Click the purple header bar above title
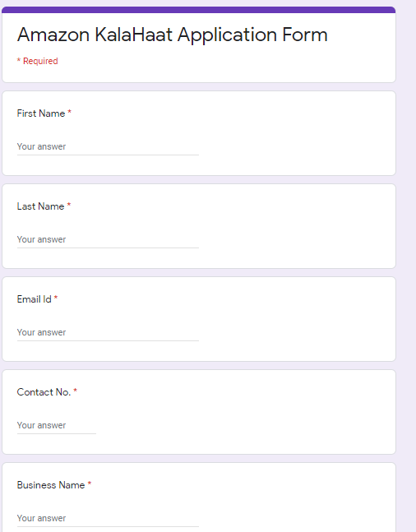Screen dimensions: 416x532 [199, 10]
